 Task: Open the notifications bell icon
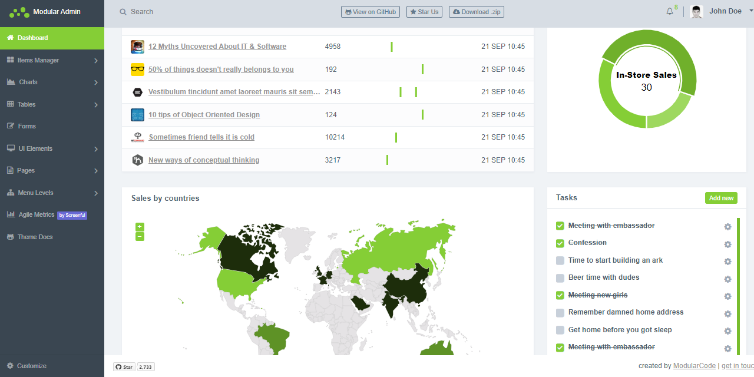[669, 11]
